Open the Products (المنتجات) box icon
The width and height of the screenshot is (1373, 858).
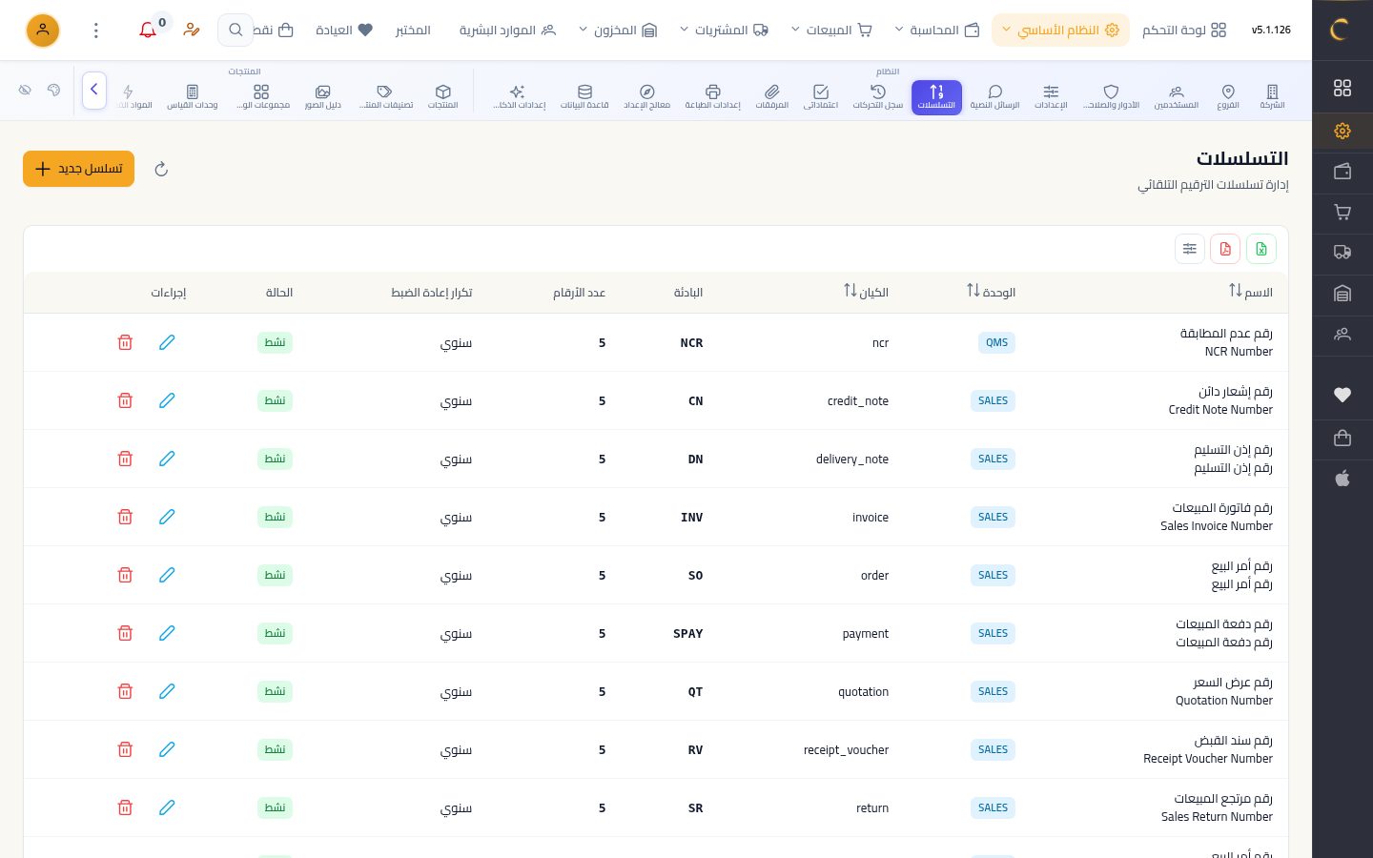pyautogui.click(x=443, y=96)
